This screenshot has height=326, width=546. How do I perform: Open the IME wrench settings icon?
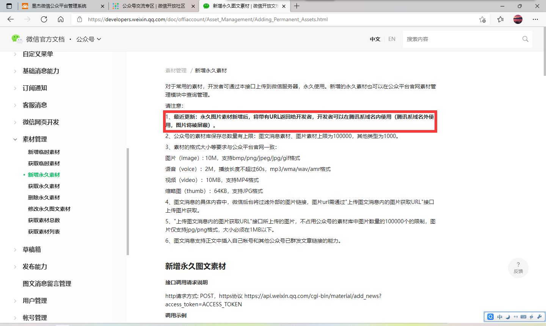[539, 317]
